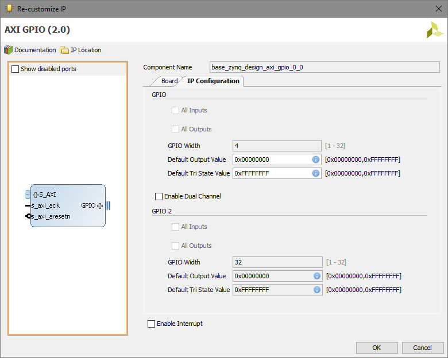This screenshot has width=448, height=358.
Task: Expand the S_AXI interface plus on the block
Action: pos(36,194)
